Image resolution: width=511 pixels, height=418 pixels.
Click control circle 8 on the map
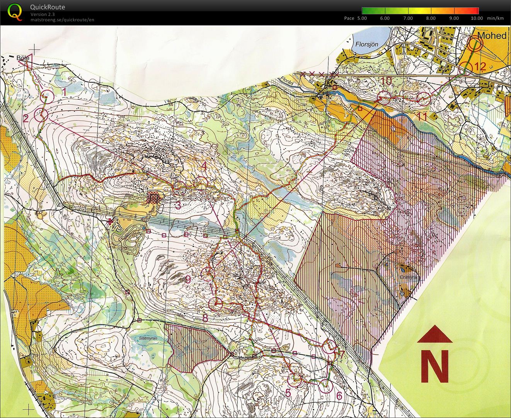pos(216,304)
